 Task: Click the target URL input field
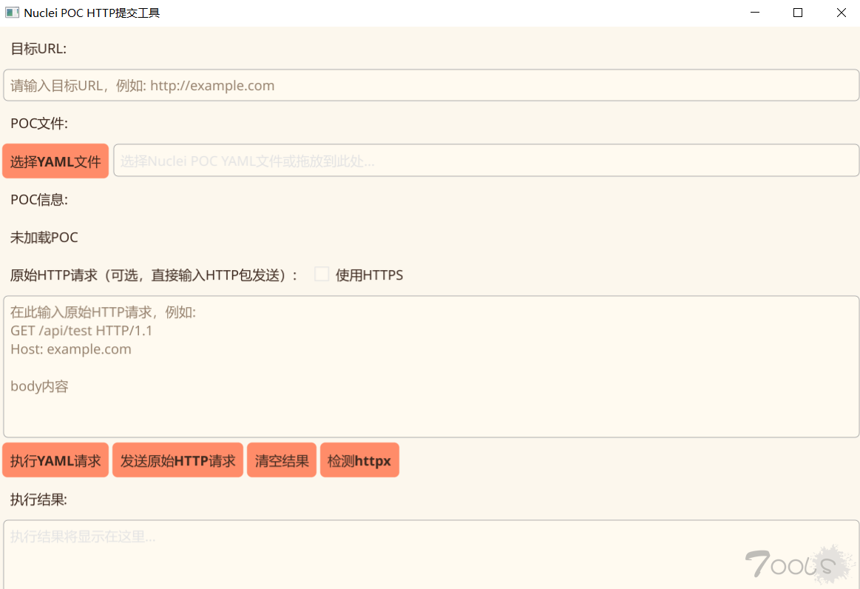(429, 84)
